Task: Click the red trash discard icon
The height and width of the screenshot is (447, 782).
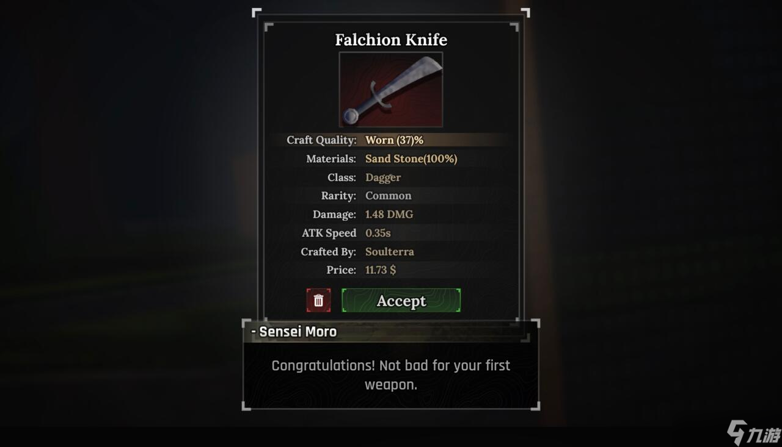Action: click(x=318, y=301)
